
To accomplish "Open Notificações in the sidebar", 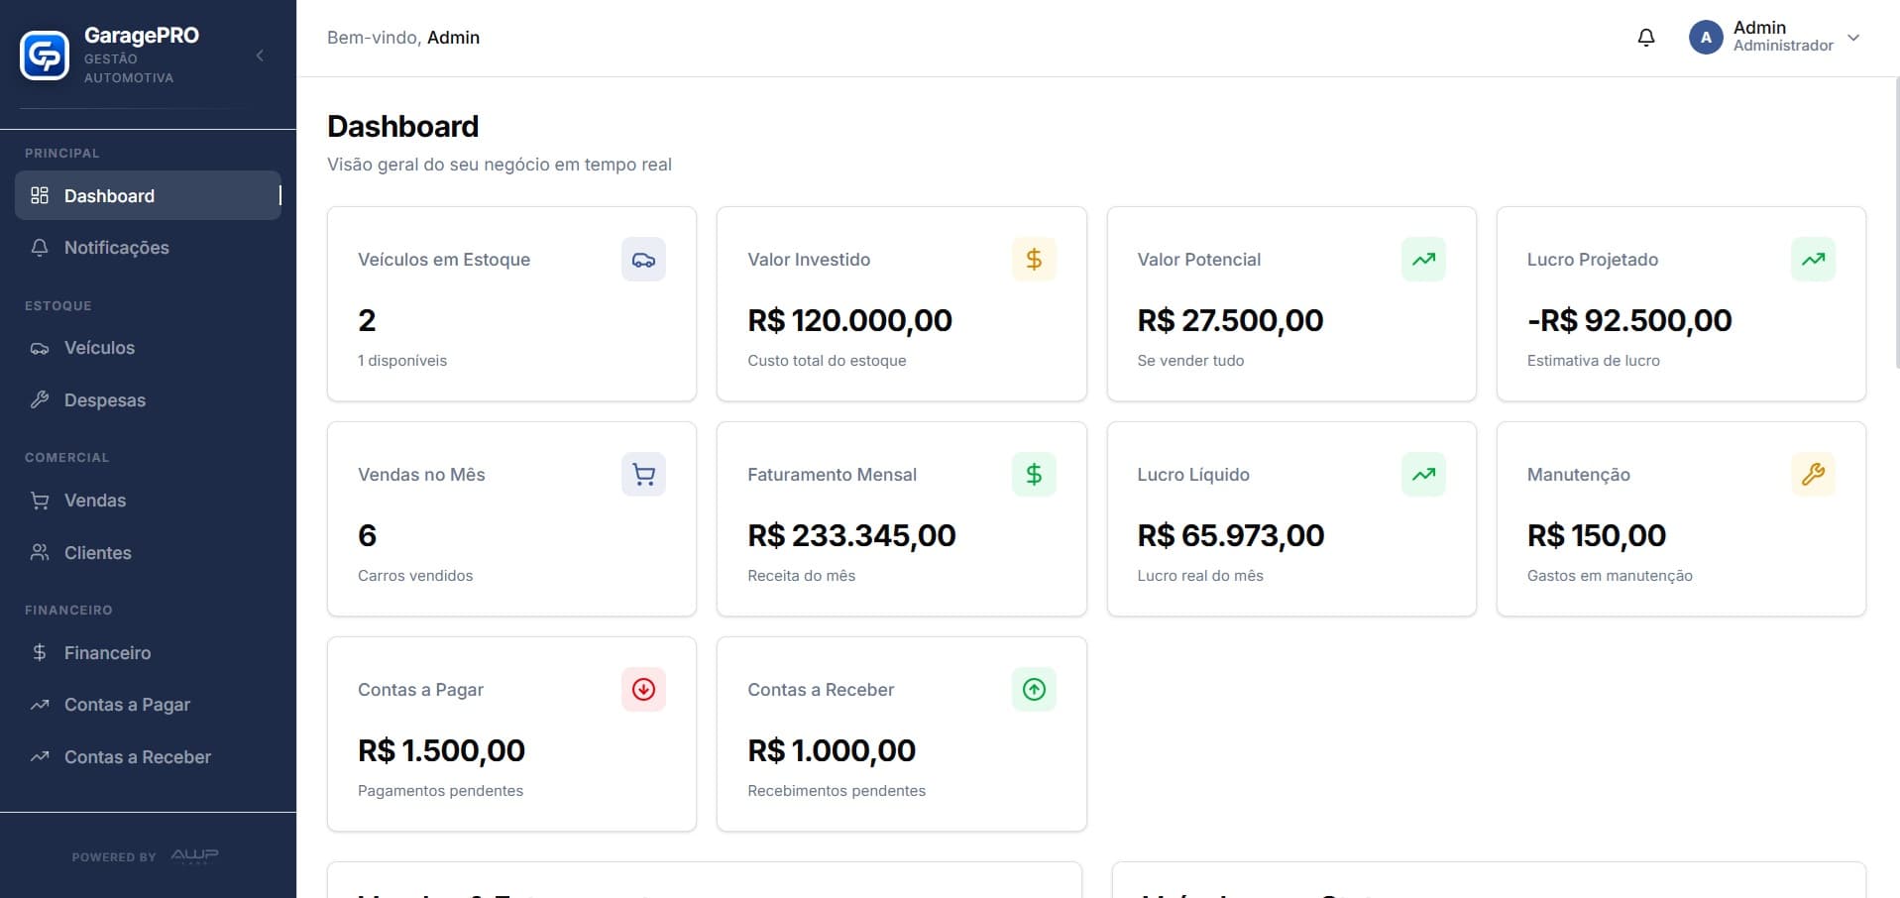I will (148, 248).
